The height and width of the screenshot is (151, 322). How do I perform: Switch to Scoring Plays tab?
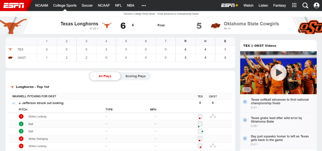tap(136, 76)
